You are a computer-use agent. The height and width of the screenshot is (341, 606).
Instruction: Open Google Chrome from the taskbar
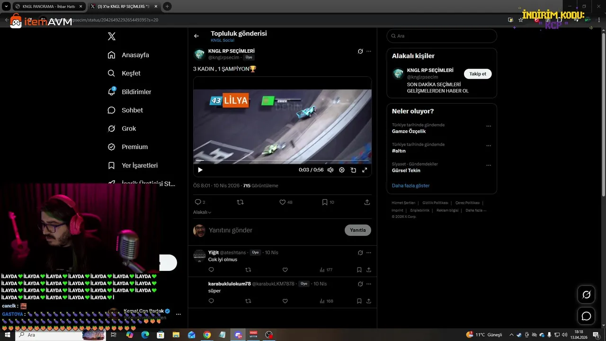(207, 335)
